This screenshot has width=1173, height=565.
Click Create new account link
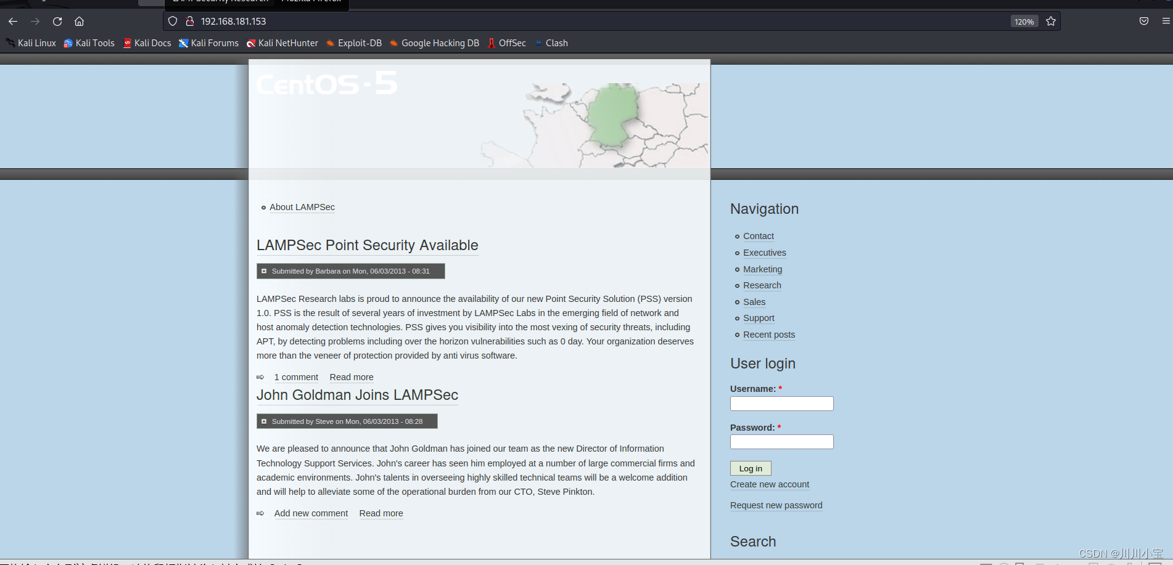tap(770, 484)
